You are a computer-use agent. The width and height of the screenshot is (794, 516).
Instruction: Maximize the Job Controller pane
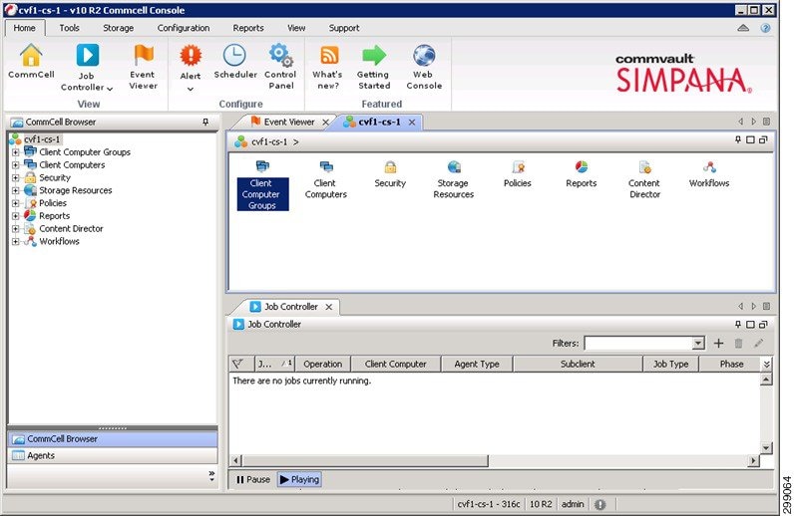(x=750, y=325)
